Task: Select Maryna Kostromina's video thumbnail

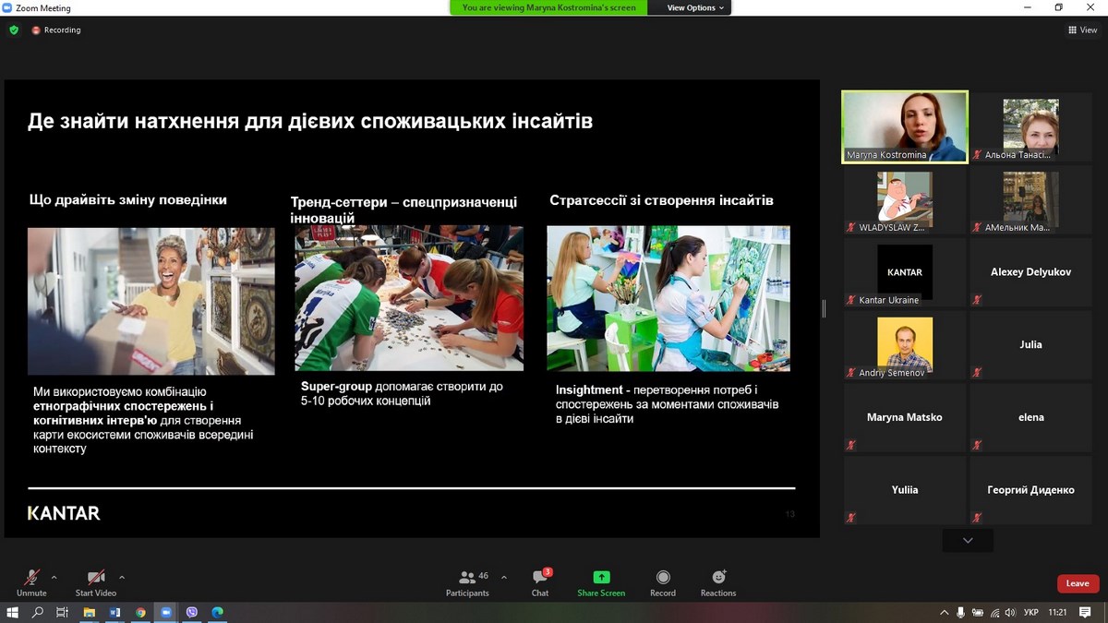Action: [x=904, y=126]
